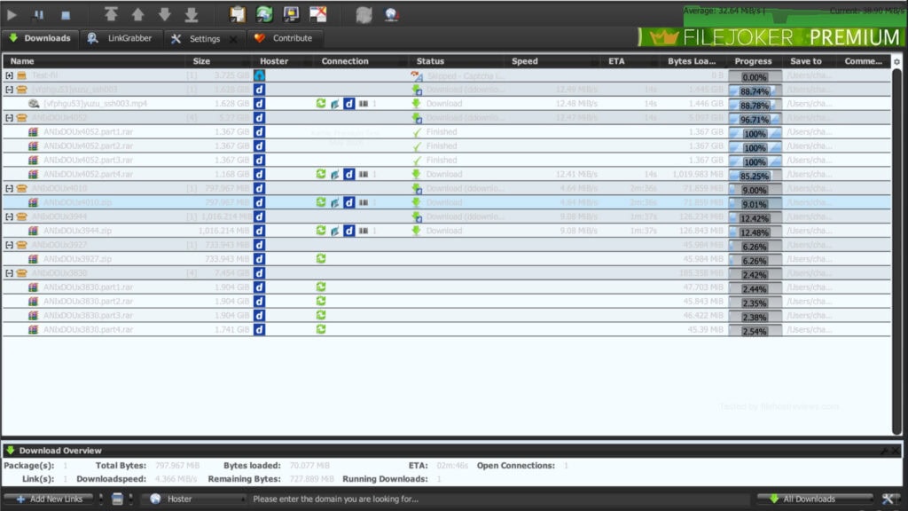Click resume icon in ANIxDOUx3830.part4.rar row
This screenshot has width=908, height=511.
pos(321,329)
